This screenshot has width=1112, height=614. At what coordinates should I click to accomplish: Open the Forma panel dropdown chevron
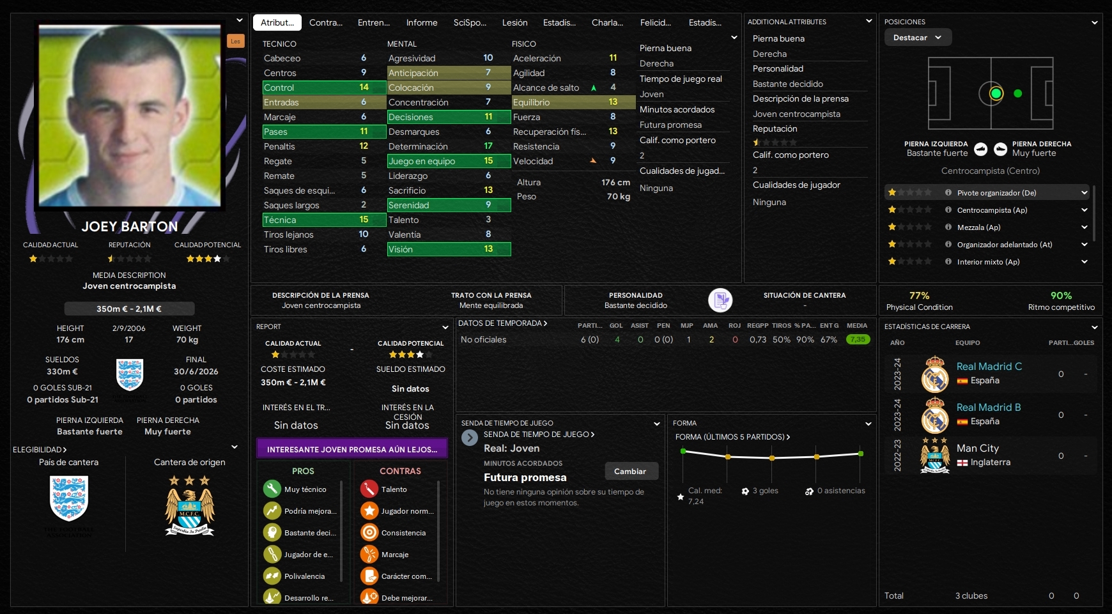[869, 424]
